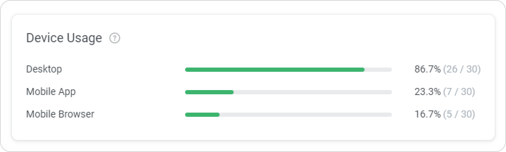Click empty card space below Mobile Browser row
506x152 pixels.
253,130
